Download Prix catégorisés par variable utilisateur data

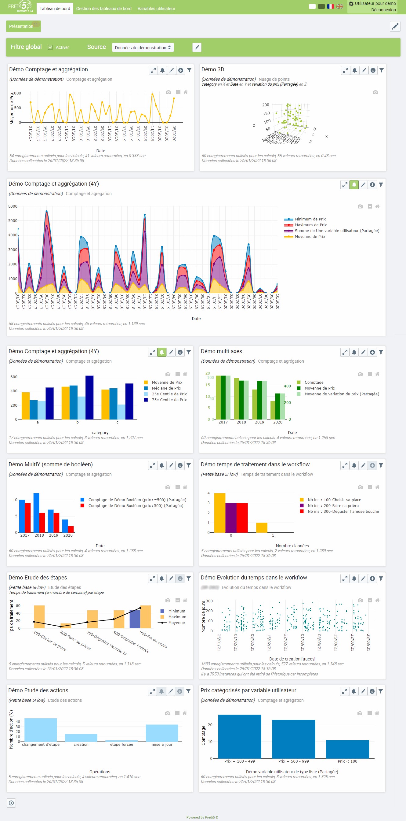(x=372, y=692)
